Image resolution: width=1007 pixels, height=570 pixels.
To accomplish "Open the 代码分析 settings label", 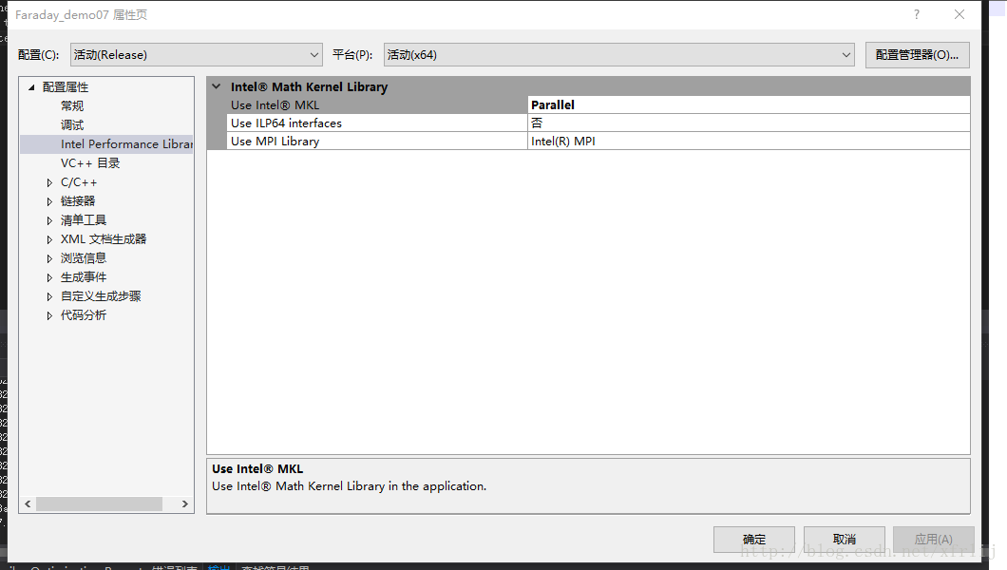I will coord(84,315).
